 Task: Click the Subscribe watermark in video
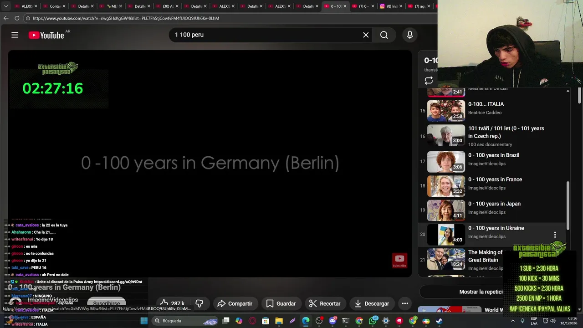tap(399, 261)
